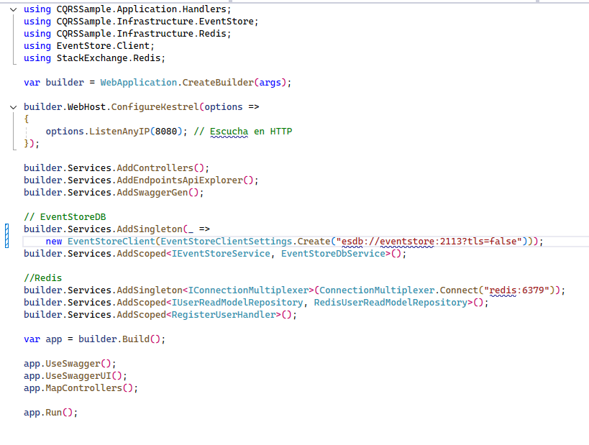Click the 'StackExchange.Redis' using text

pos(108,58)
